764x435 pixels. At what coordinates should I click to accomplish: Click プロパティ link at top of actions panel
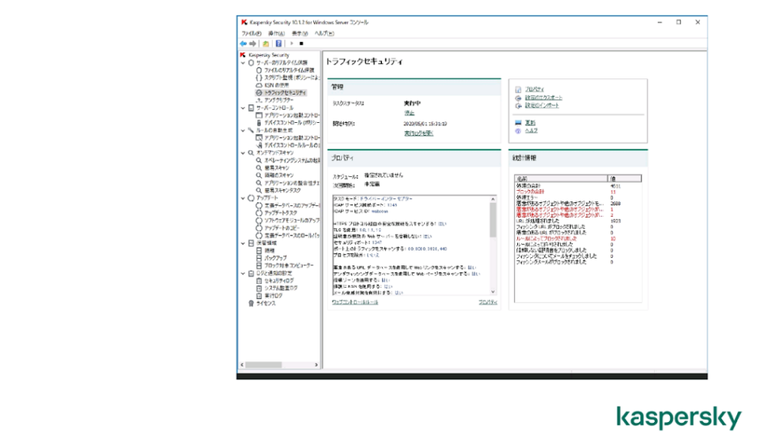point(534,90)
